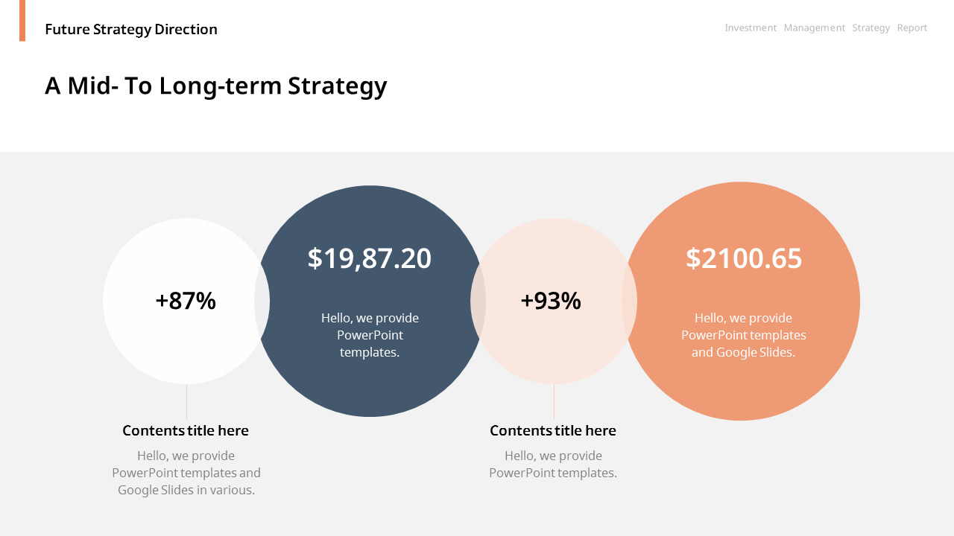Click 'Contents title here' under the +93% circle
Image resolution: width=954 pixels, height=536 pixels.
coord(553,430)
